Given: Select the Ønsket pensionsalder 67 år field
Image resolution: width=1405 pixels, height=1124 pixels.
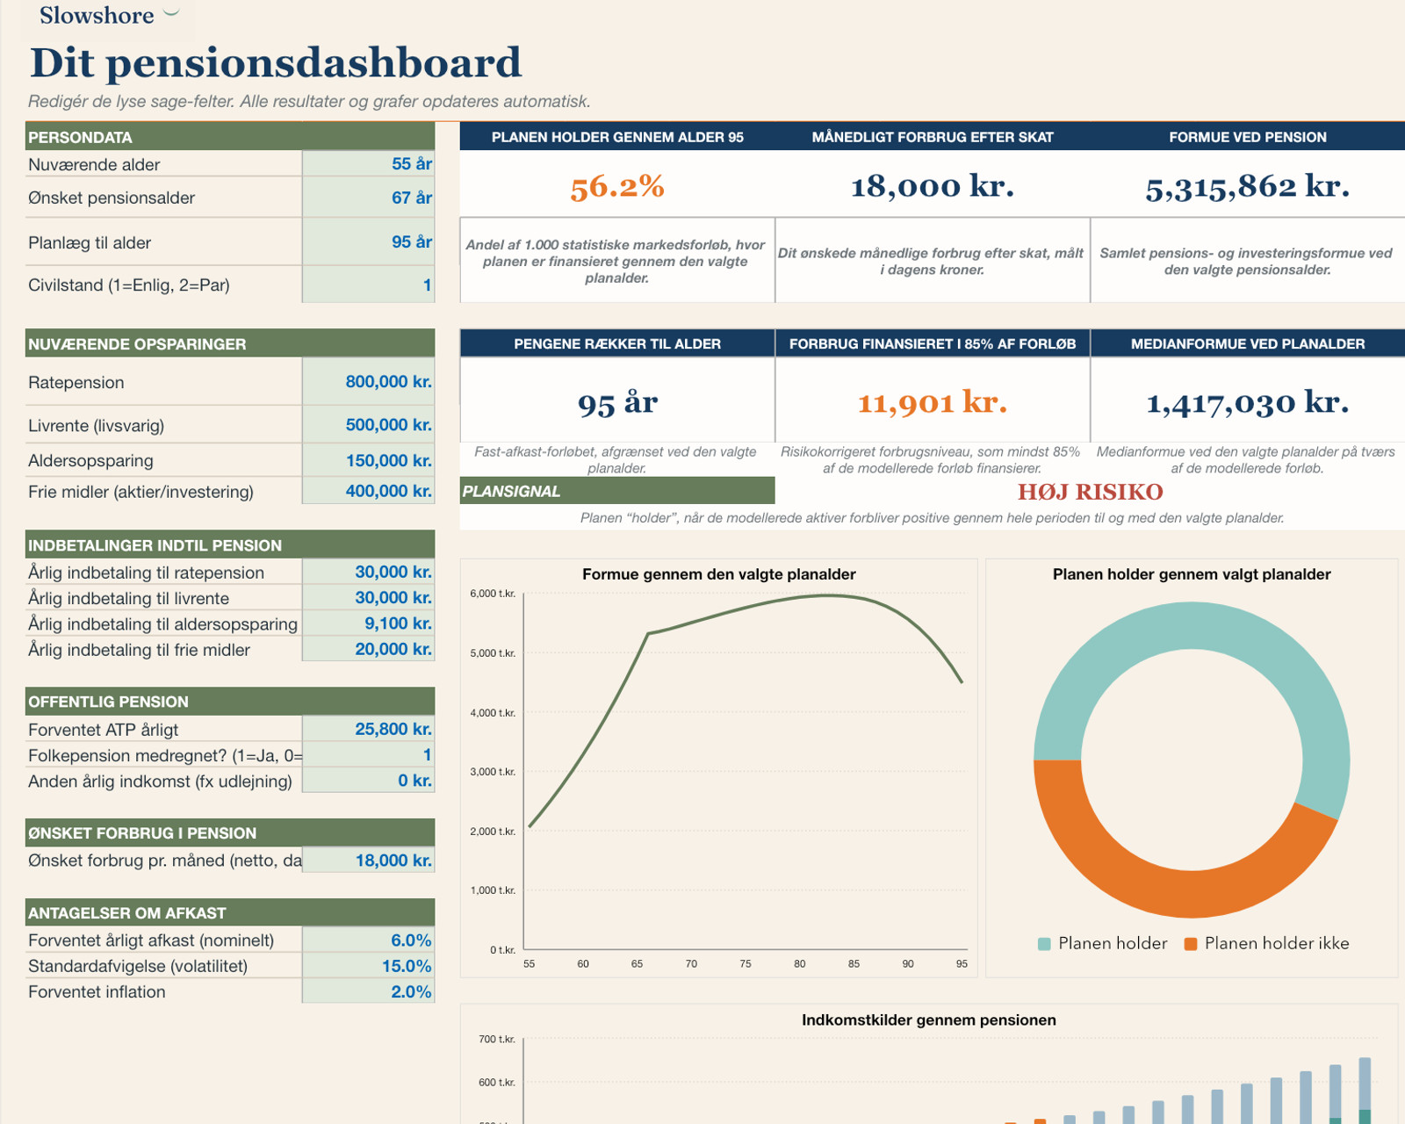Looking at the screenshot, I should point(369,198).
